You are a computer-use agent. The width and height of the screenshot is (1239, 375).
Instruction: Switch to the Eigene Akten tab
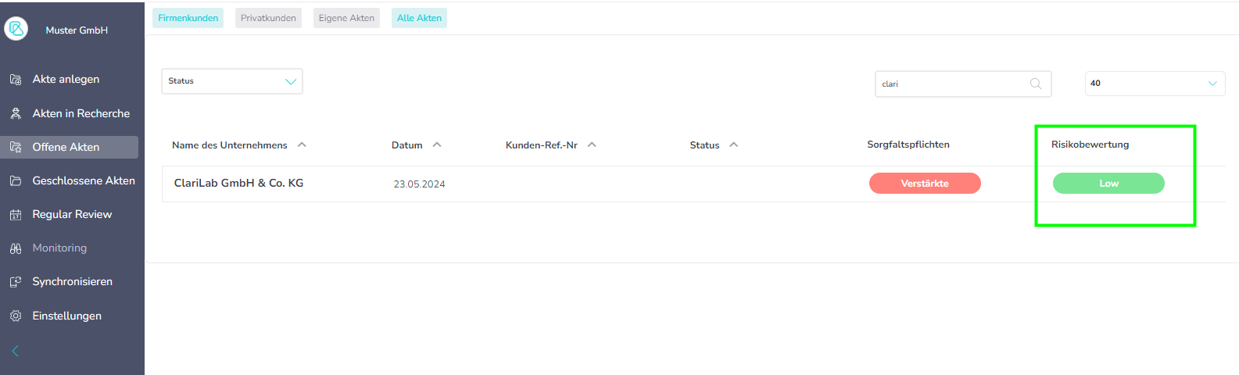pos(346,18)
